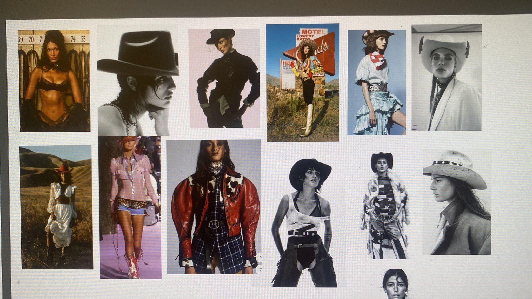The width and height of the screenshot is (532, 299).
Task: Click the small circular icon below the arrow
Action: [261, 270]
